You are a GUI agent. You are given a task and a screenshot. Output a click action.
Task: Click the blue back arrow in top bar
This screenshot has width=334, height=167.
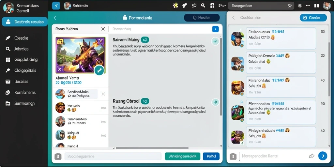click(56, 6)
